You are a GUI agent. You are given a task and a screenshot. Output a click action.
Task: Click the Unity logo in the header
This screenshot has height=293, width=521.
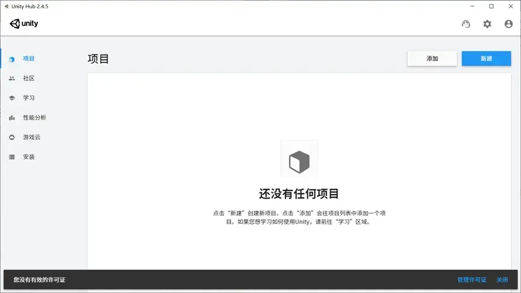[23, 23]
